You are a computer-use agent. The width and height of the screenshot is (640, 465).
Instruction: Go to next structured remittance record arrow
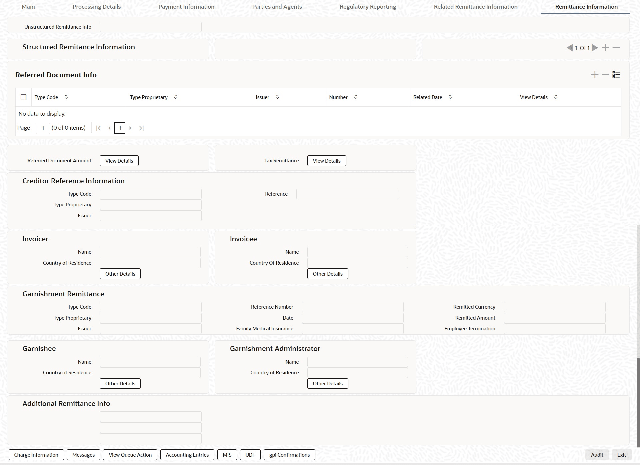[595, 48]
